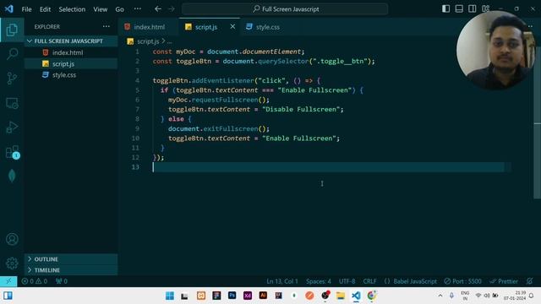Open the File menu
Viewport: 541px width, 304px height.
(26, 9)
